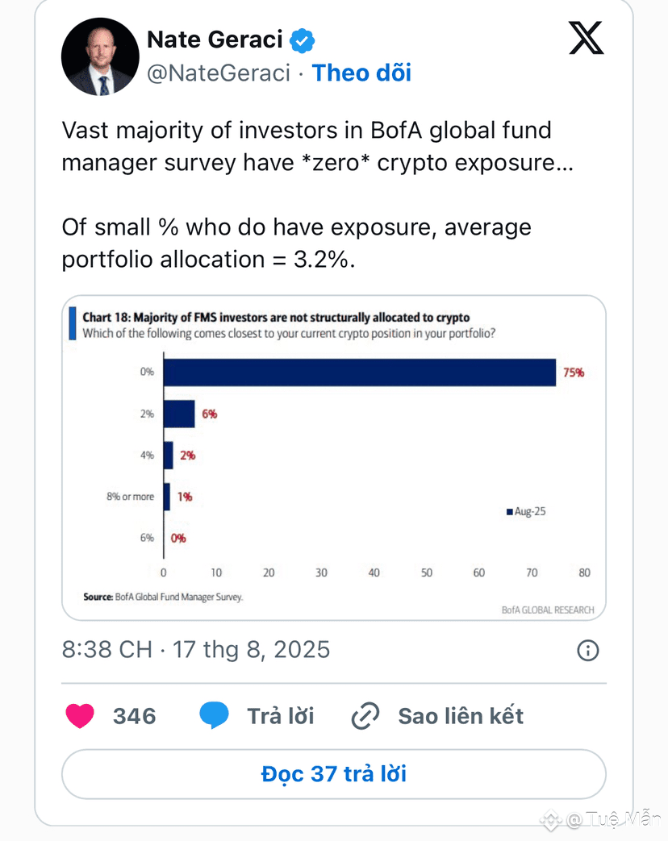Screen dimensions: 668x841
Task: Click the tweet body text
Action: pos(318,194)
